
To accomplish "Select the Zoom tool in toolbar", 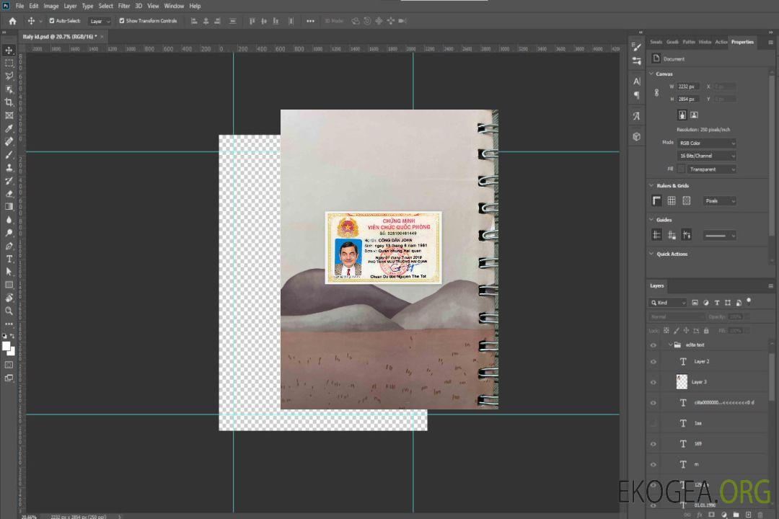I will [9, 311].
